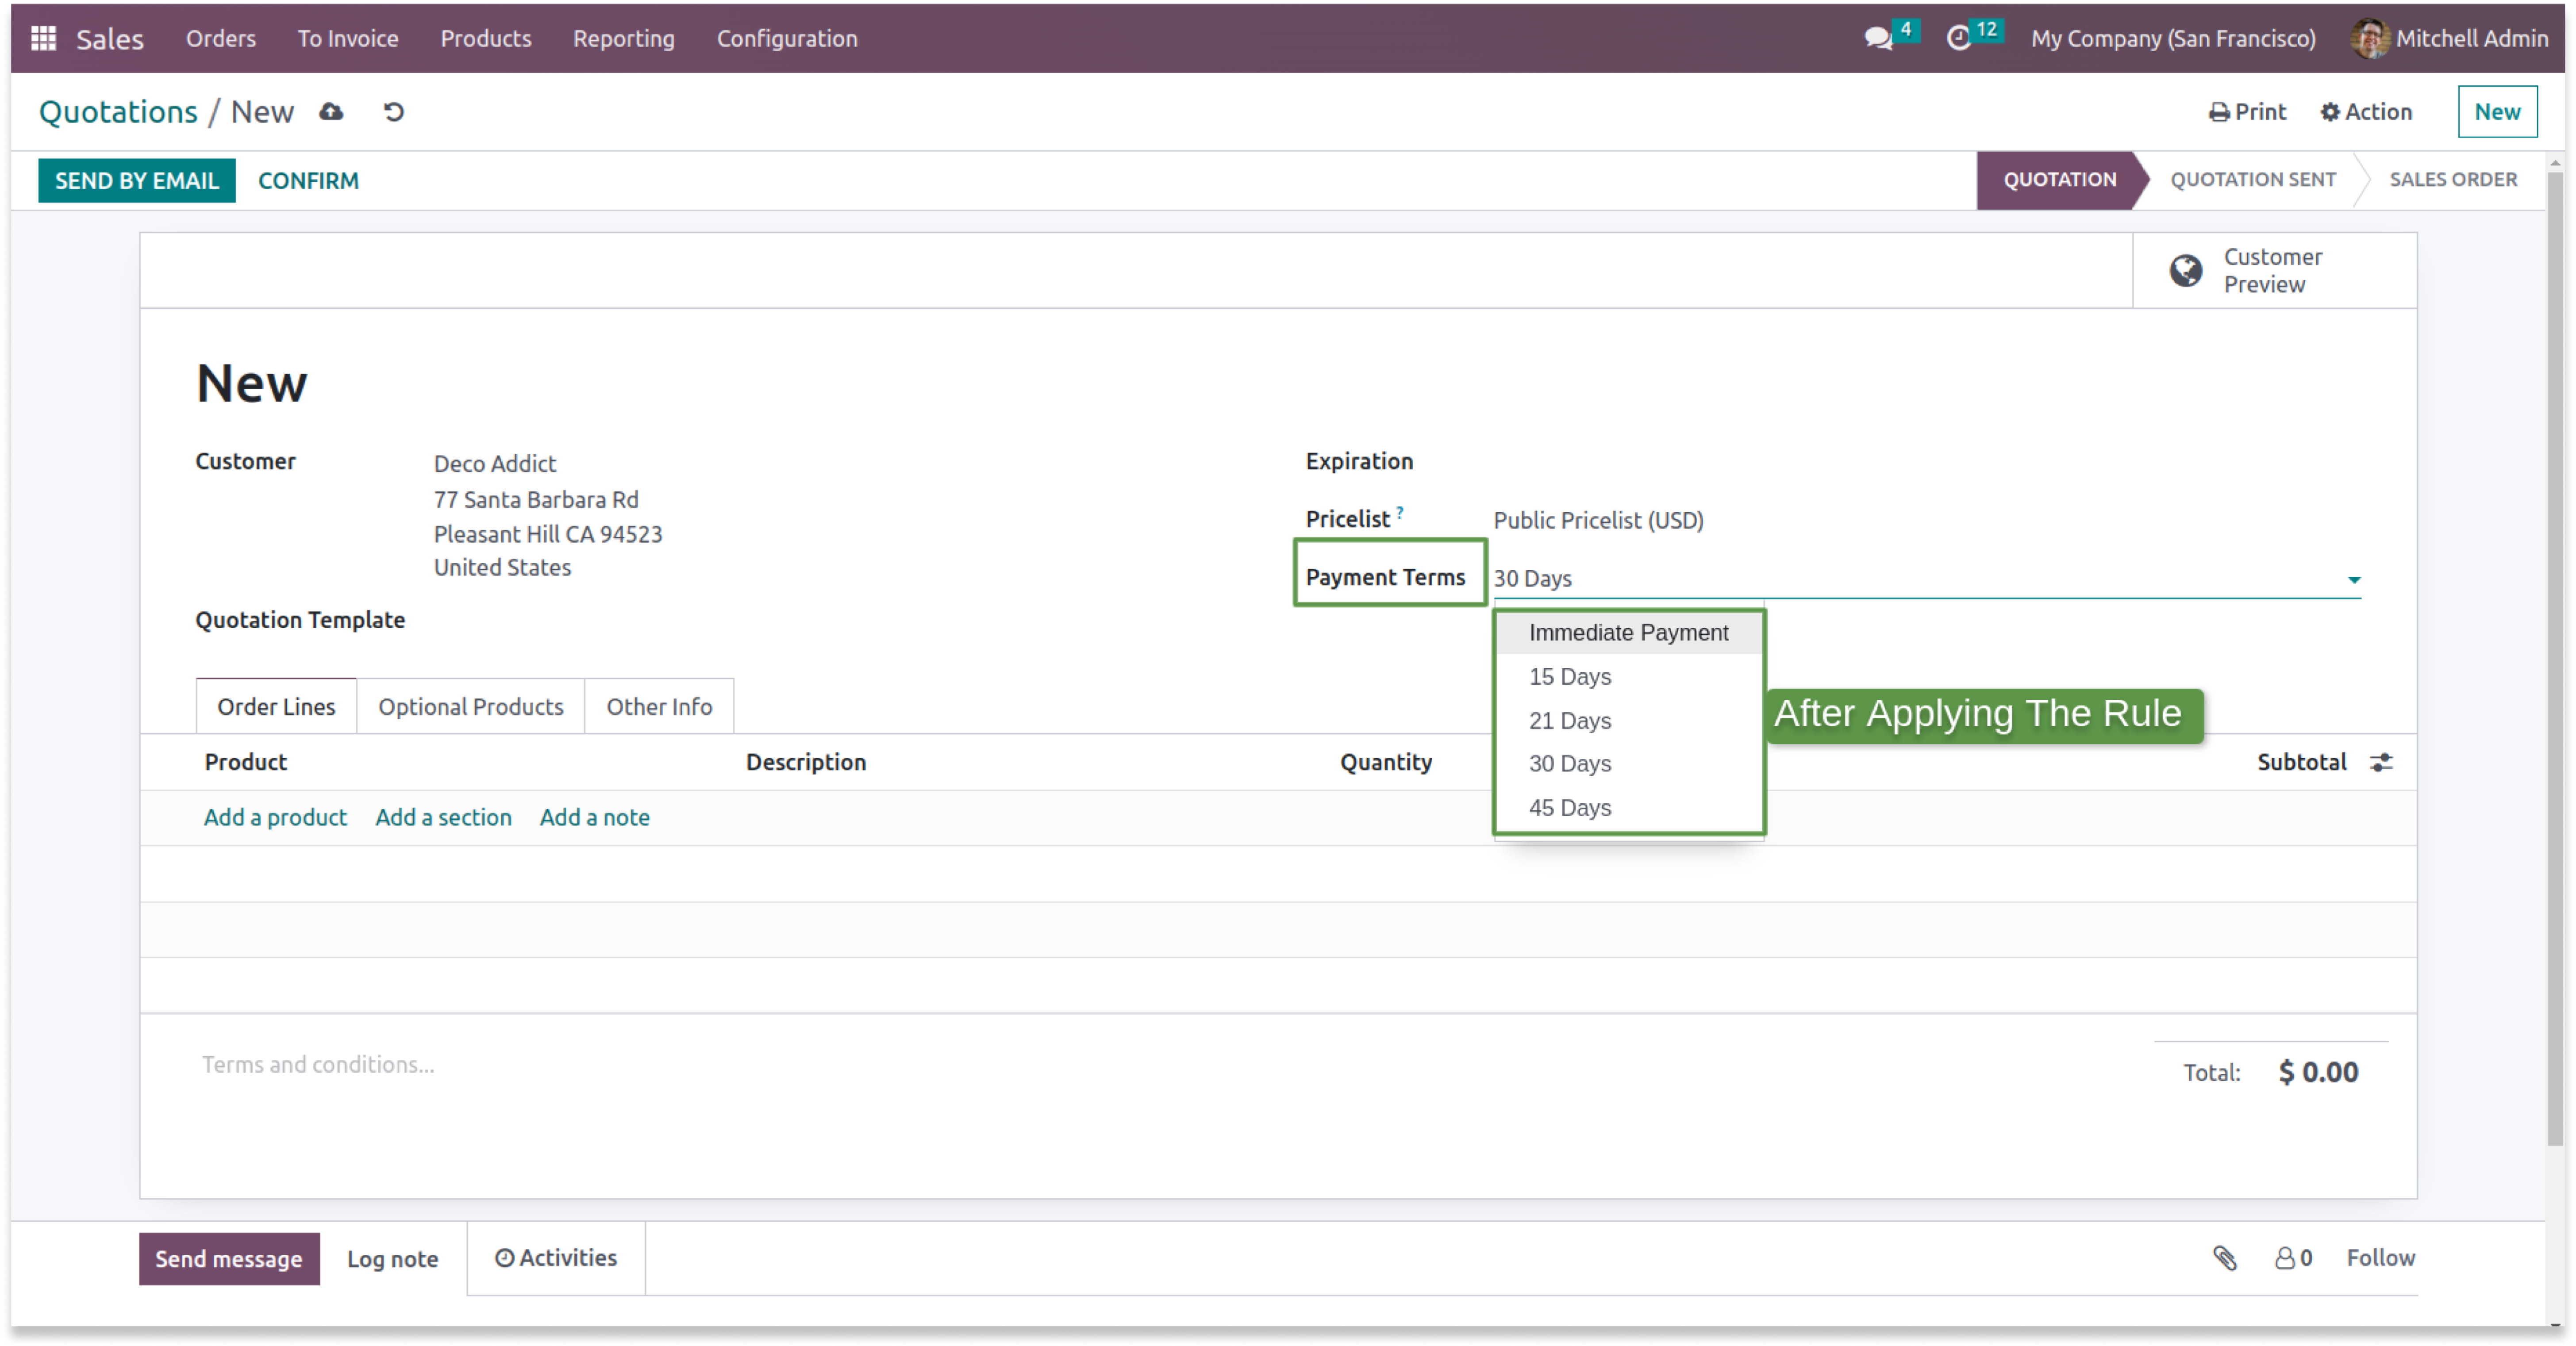Click the vertical scrollbar
The height and width of the screenshot is (1346, 2576).
pos(2555,660)
